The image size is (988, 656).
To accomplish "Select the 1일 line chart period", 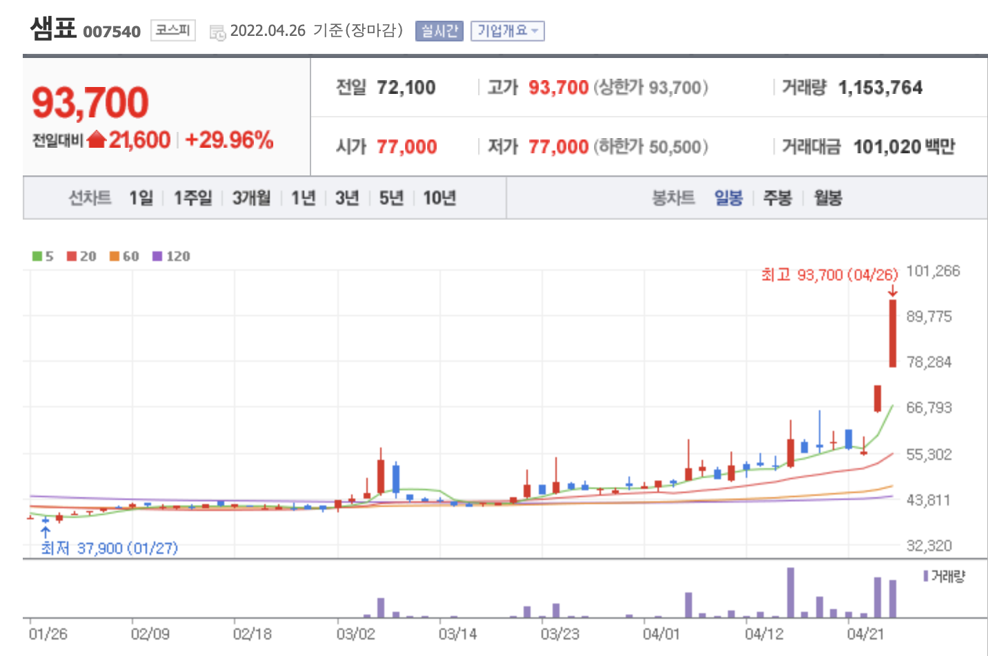I will point(141,198).
